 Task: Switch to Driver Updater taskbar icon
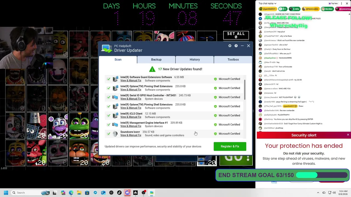click(x=151, y=193)
